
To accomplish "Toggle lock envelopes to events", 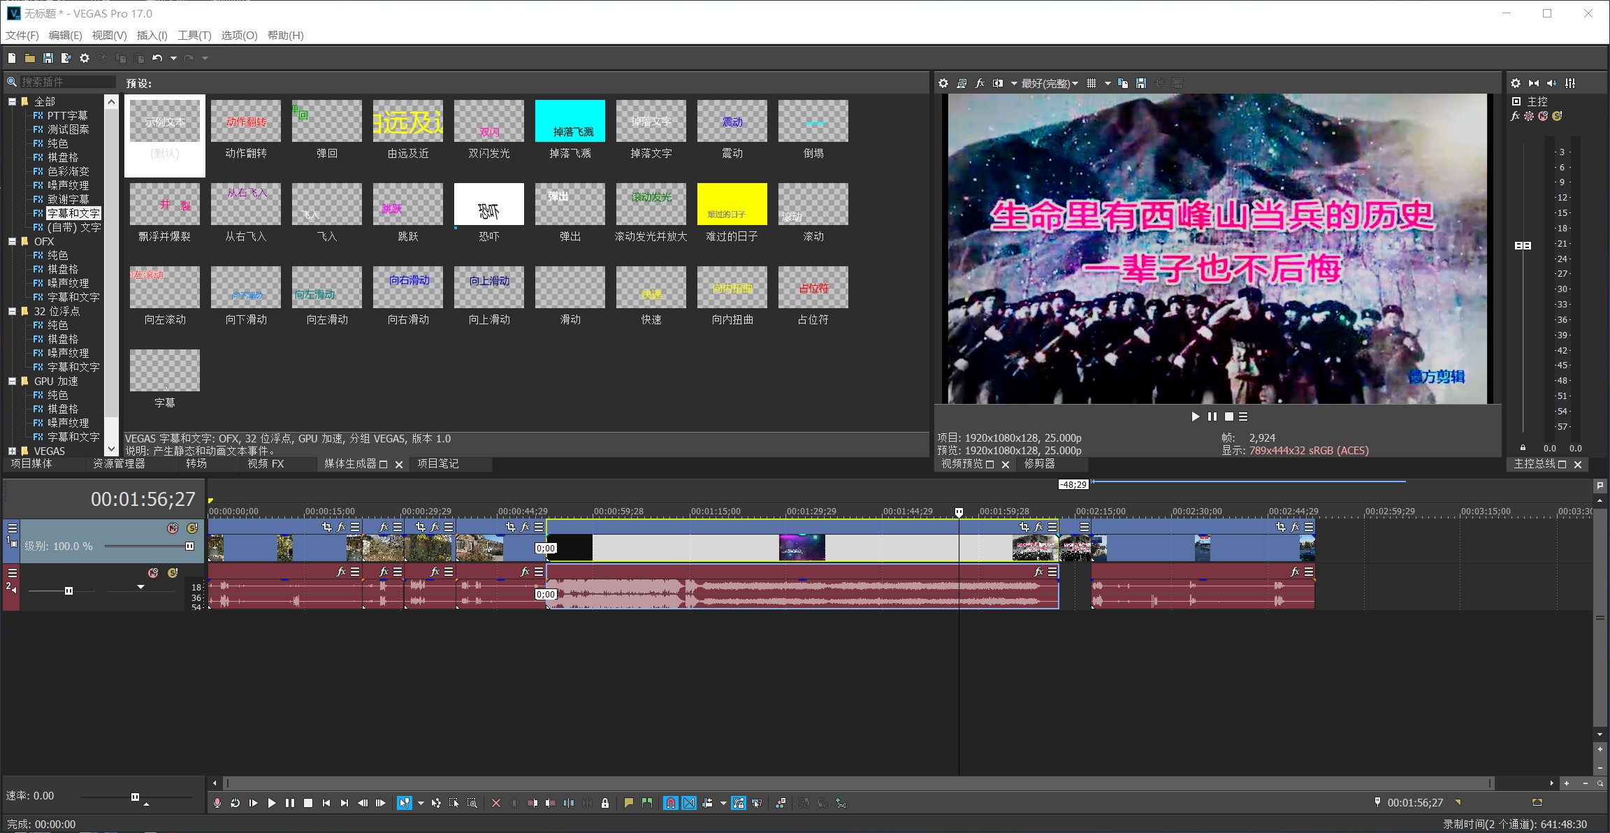I will [739, 803].
